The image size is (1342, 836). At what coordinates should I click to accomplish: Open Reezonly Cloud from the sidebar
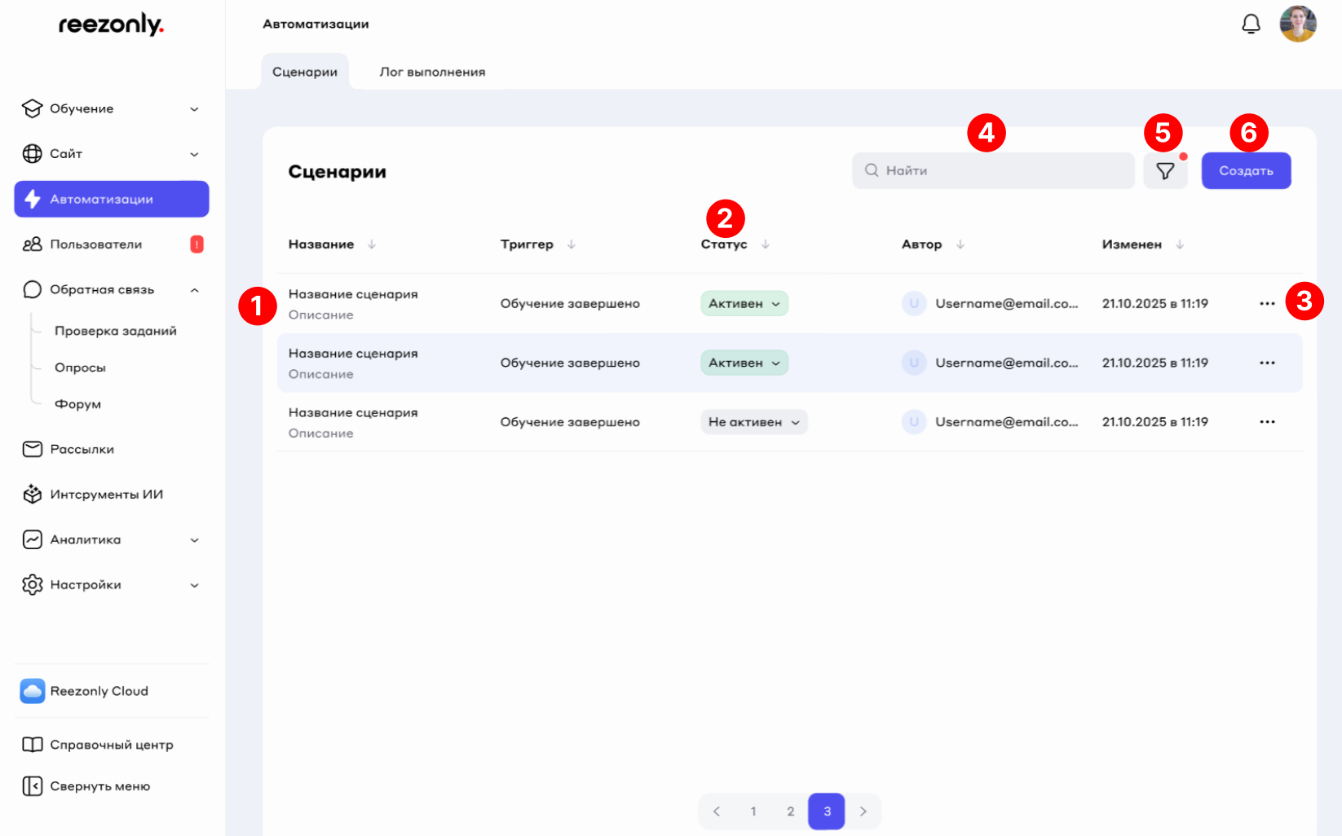99,691
